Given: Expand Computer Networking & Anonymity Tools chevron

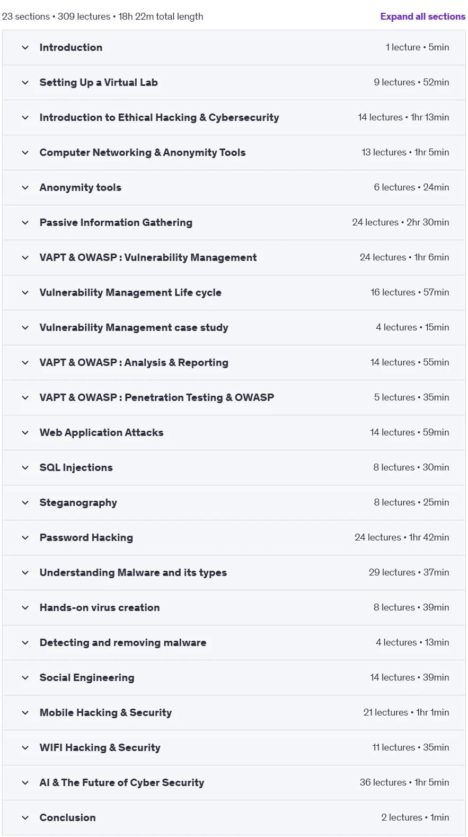Looking at the screenshot, I should [25, 153].
